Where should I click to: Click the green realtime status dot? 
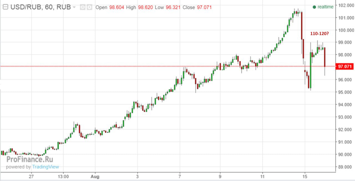(x=314, y=7)
